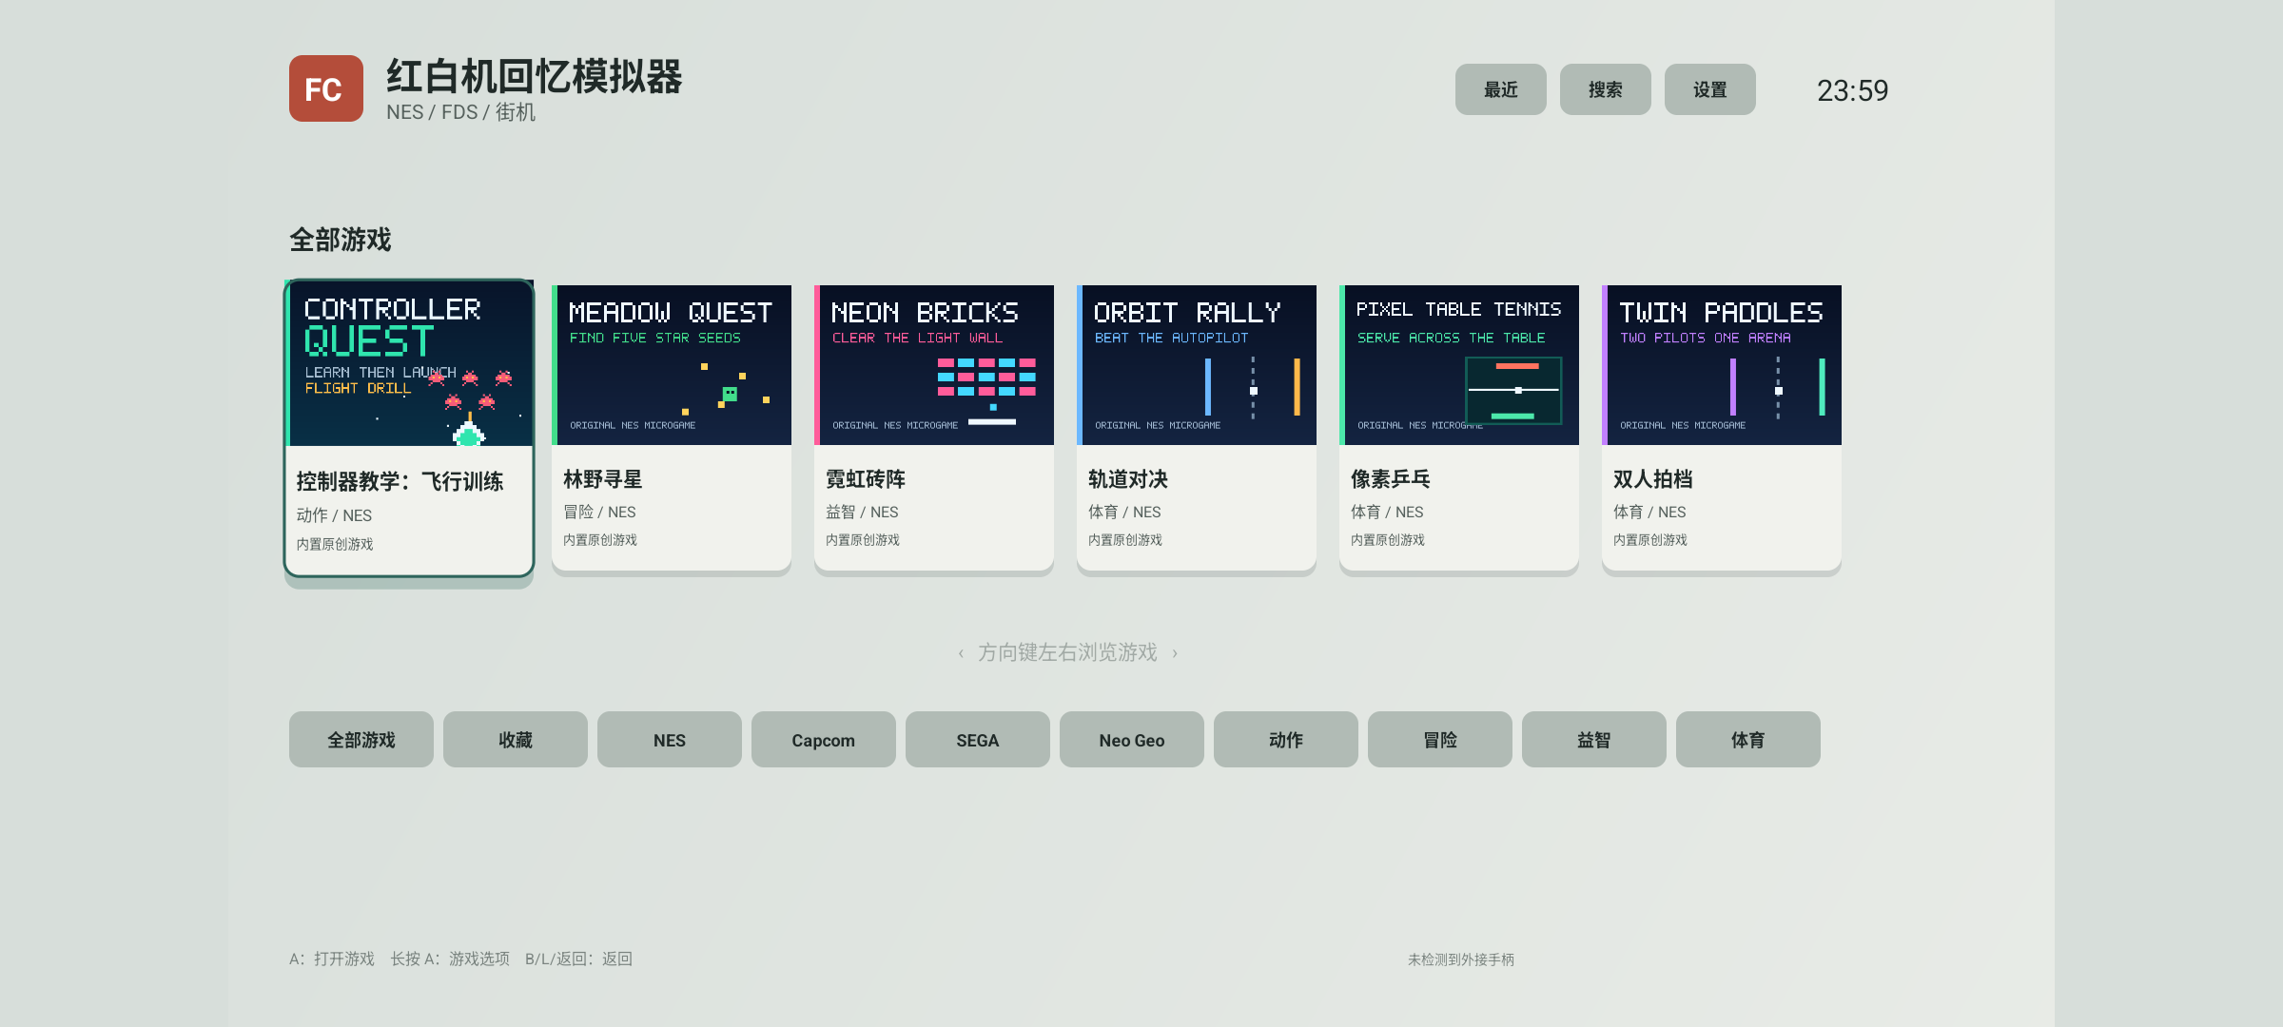The image size is (2283, 1027).
Task: Filter games by the 冒险 adventure tab
Action: tap(1440, 740)
